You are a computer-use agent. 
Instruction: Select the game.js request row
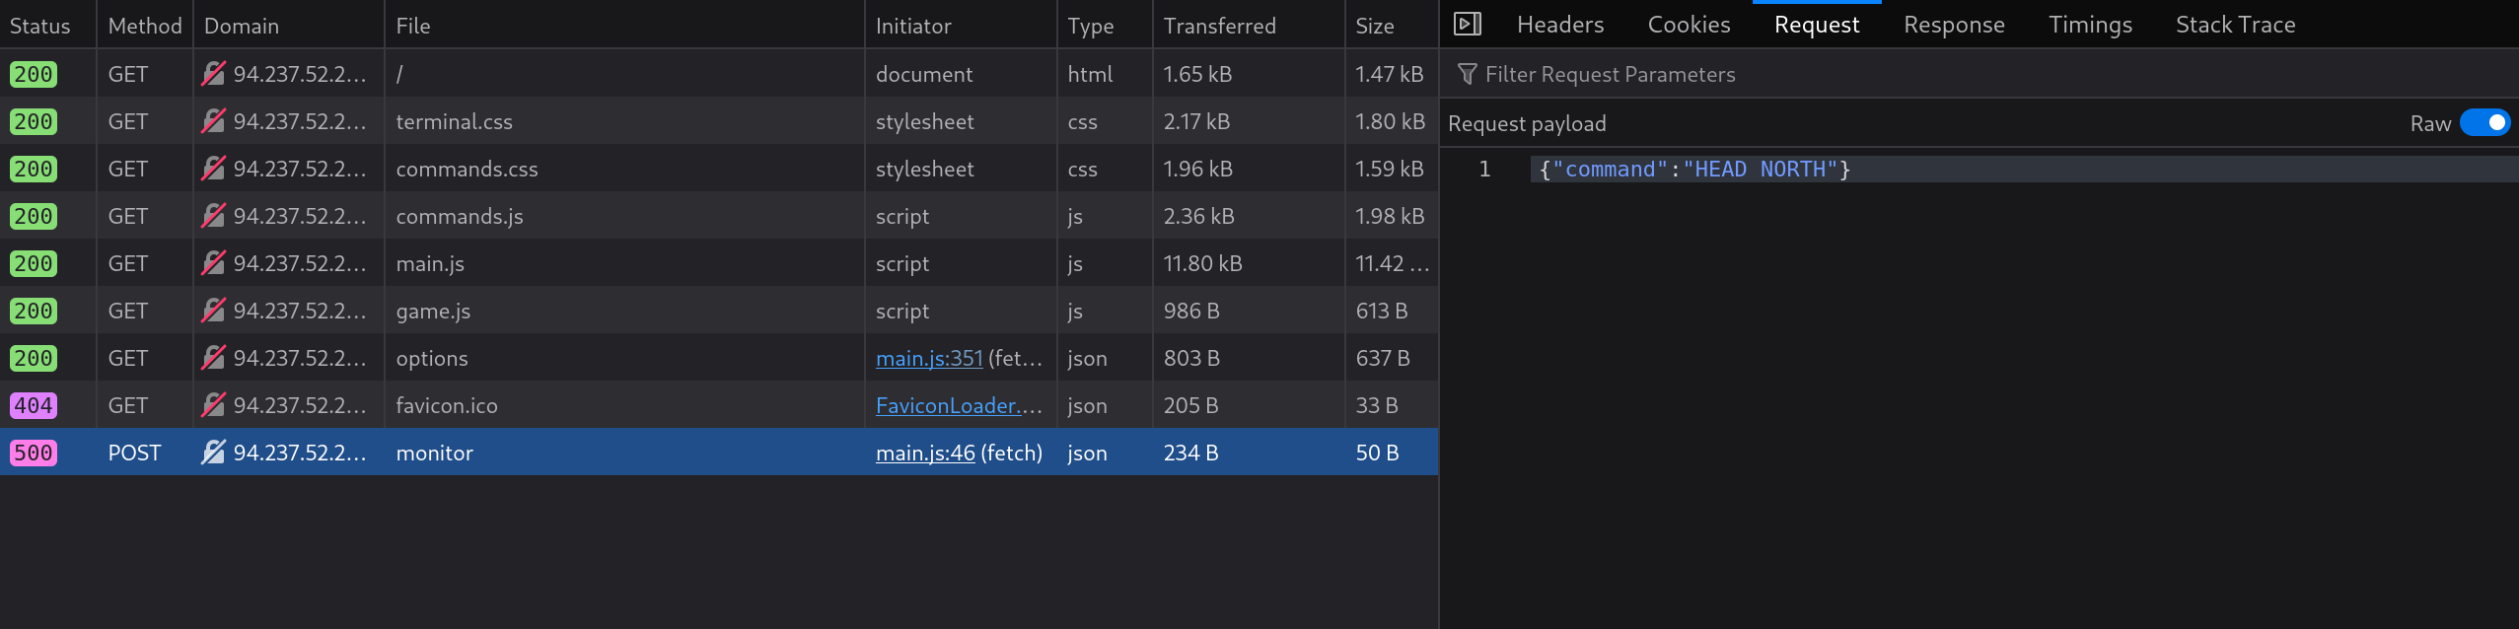point(719,311)
